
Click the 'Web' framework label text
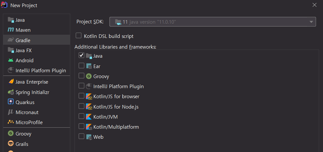pos(98,137)
